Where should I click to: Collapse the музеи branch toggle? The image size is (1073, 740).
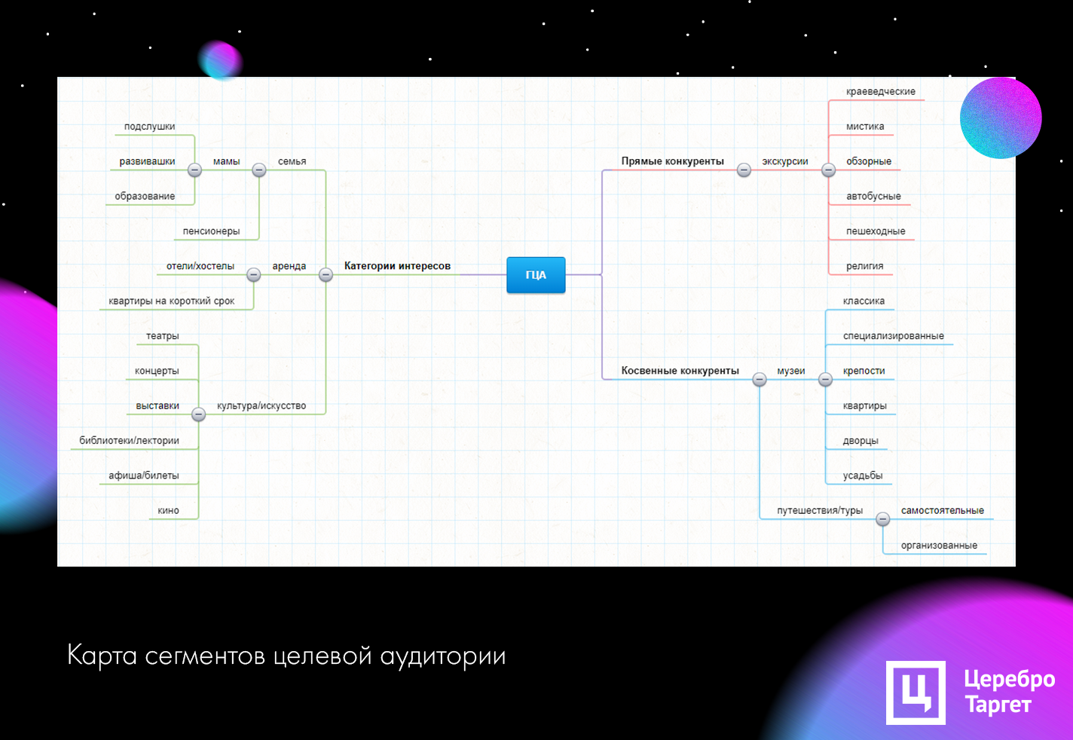coord(826,380)
